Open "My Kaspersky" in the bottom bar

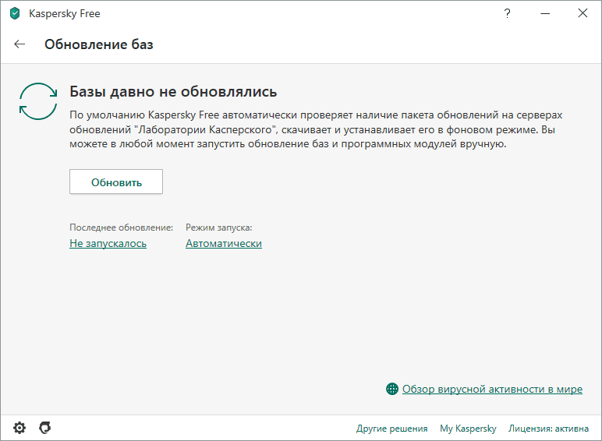[x=468, y=429]
